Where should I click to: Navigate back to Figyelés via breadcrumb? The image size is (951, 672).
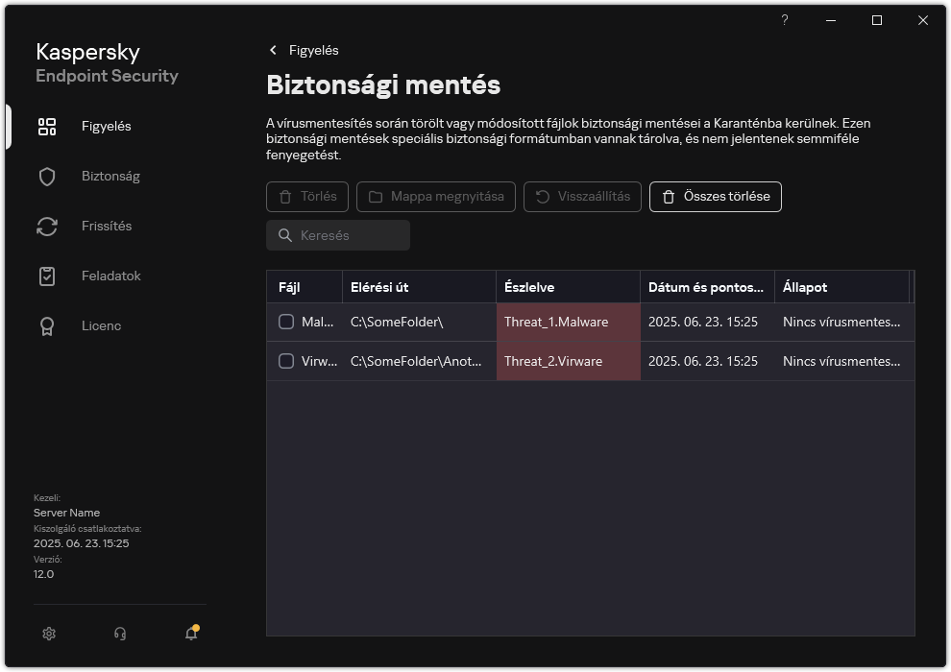[x=303, y=50]
